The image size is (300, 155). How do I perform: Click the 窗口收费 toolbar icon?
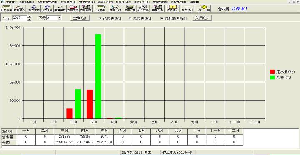coord(130,8)
